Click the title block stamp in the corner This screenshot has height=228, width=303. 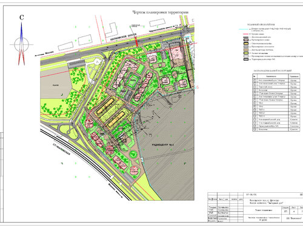(x=255, y=207)
